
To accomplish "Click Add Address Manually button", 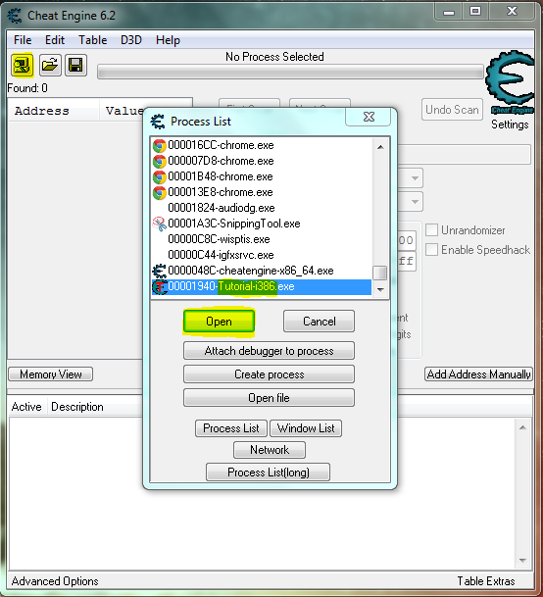I will click(478, 374).
